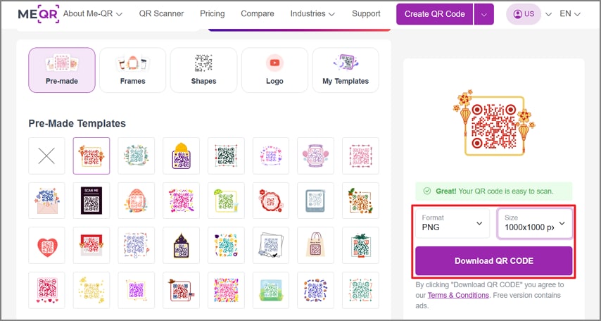Image resolution: width=601 pixels, height=321 pixels.
Task: Expand the About Me-QR menu
Action: coord(93,14)
